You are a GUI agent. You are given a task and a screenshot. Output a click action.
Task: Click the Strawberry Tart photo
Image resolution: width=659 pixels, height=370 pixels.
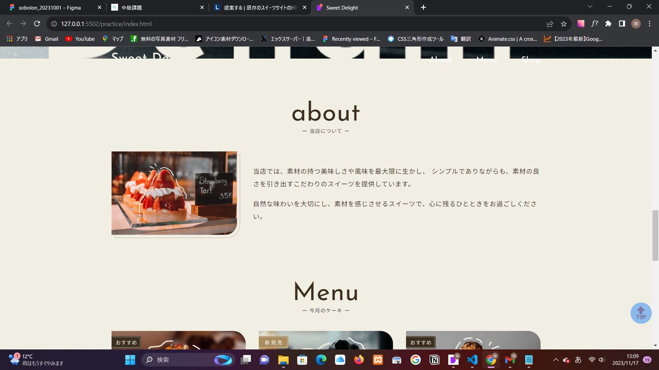point(174,193)
